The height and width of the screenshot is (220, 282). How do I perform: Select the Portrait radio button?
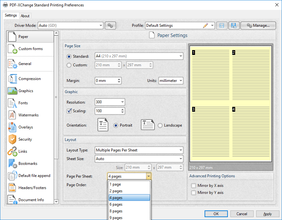[116, 125]
